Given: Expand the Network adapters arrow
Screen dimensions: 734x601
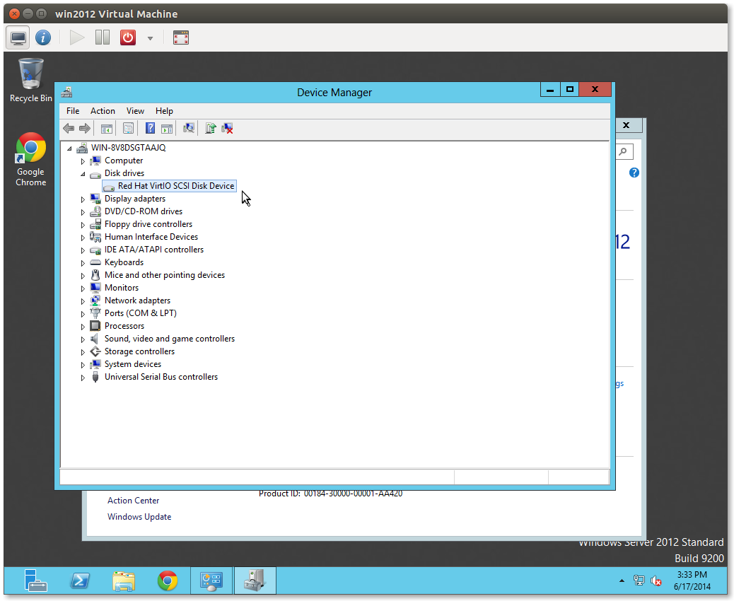Looking at the screenshot, I should click(83, 301).
